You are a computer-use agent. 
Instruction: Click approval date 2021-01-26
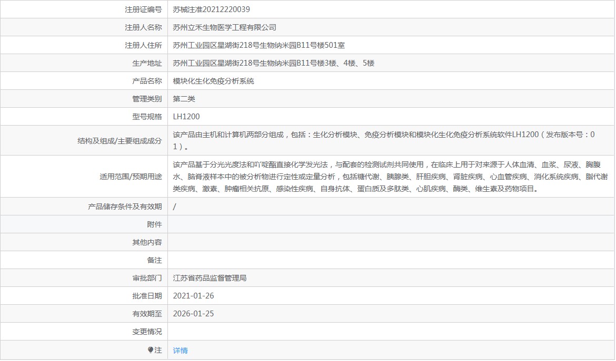[193, 296]
